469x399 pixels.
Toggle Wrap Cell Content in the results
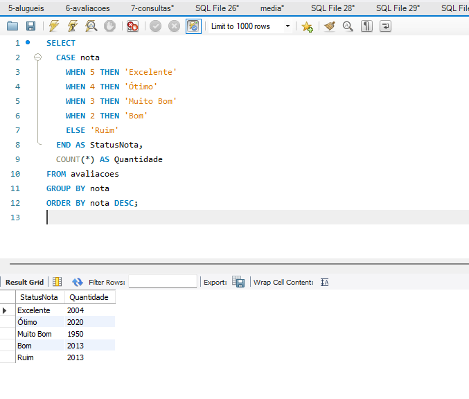tap(324, 282)
